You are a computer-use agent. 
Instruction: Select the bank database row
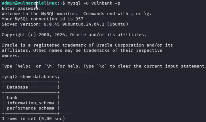31,98
